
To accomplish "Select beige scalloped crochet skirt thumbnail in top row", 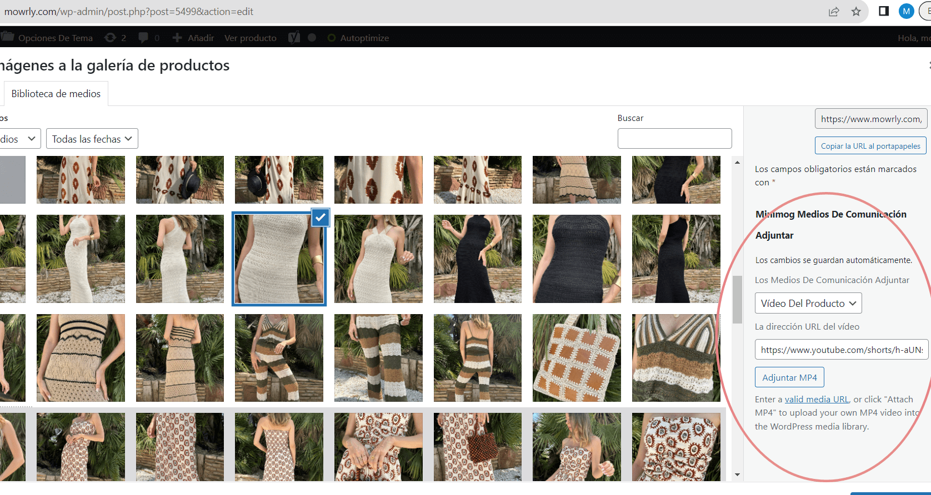I will coord(577,180).
